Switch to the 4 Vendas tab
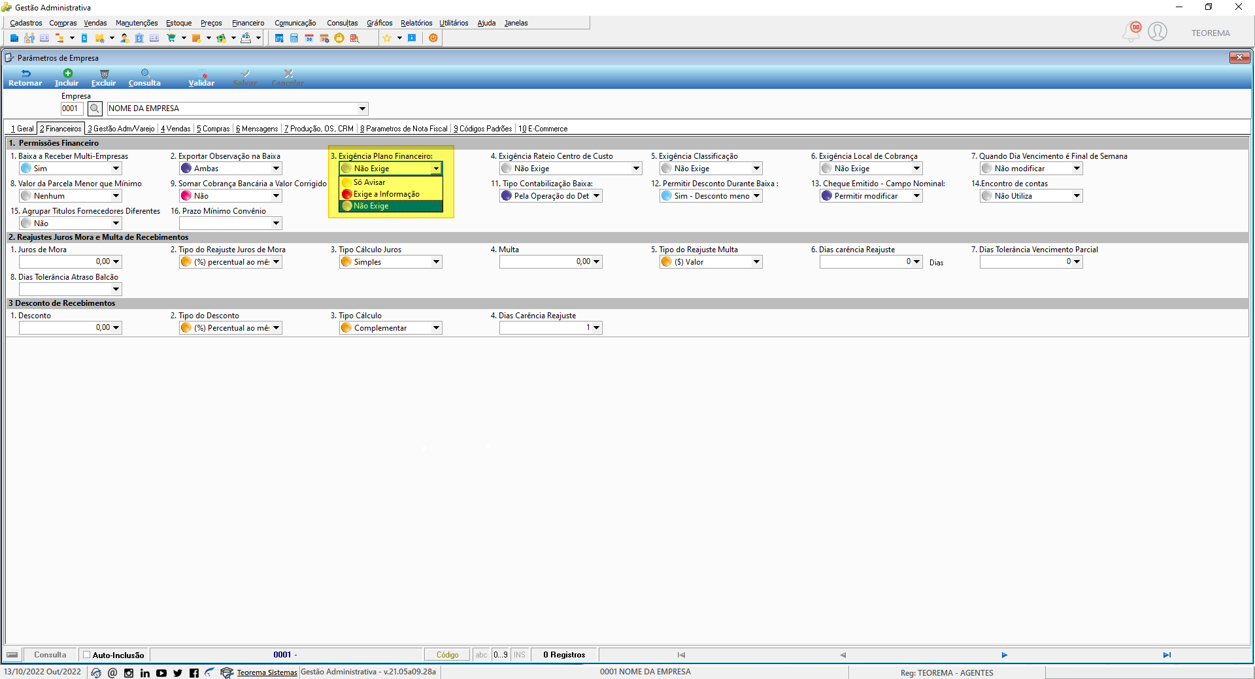The image size is (1255, 679). 175,129
